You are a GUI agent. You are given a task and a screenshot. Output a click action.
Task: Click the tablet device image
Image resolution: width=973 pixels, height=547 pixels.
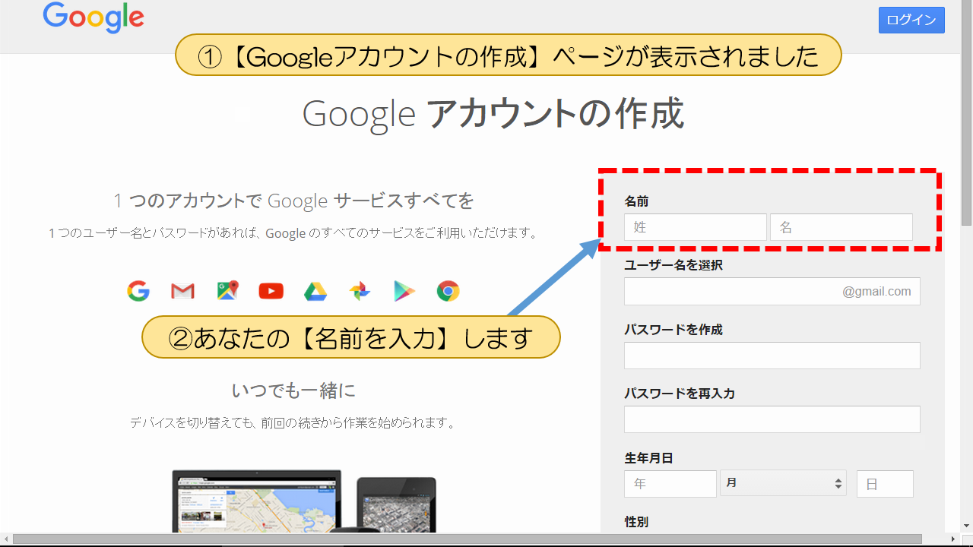tap(396, 504)
